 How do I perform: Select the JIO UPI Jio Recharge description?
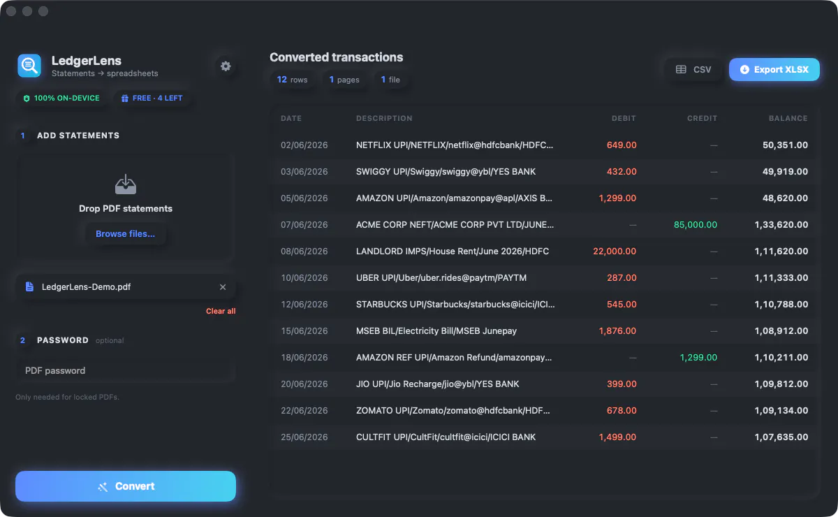(x=438, y=384)
